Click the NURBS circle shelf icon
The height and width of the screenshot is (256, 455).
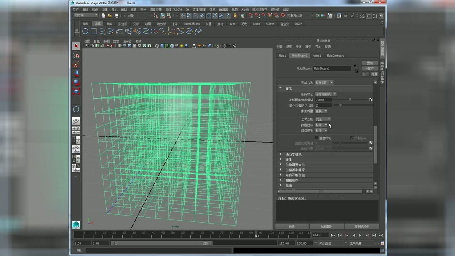coord(85,31)
